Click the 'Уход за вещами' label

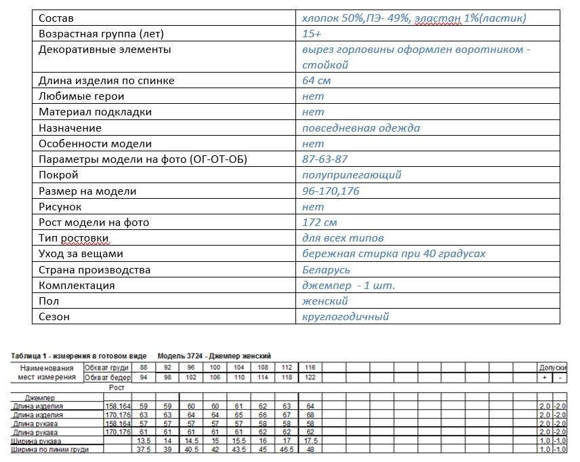81,254
